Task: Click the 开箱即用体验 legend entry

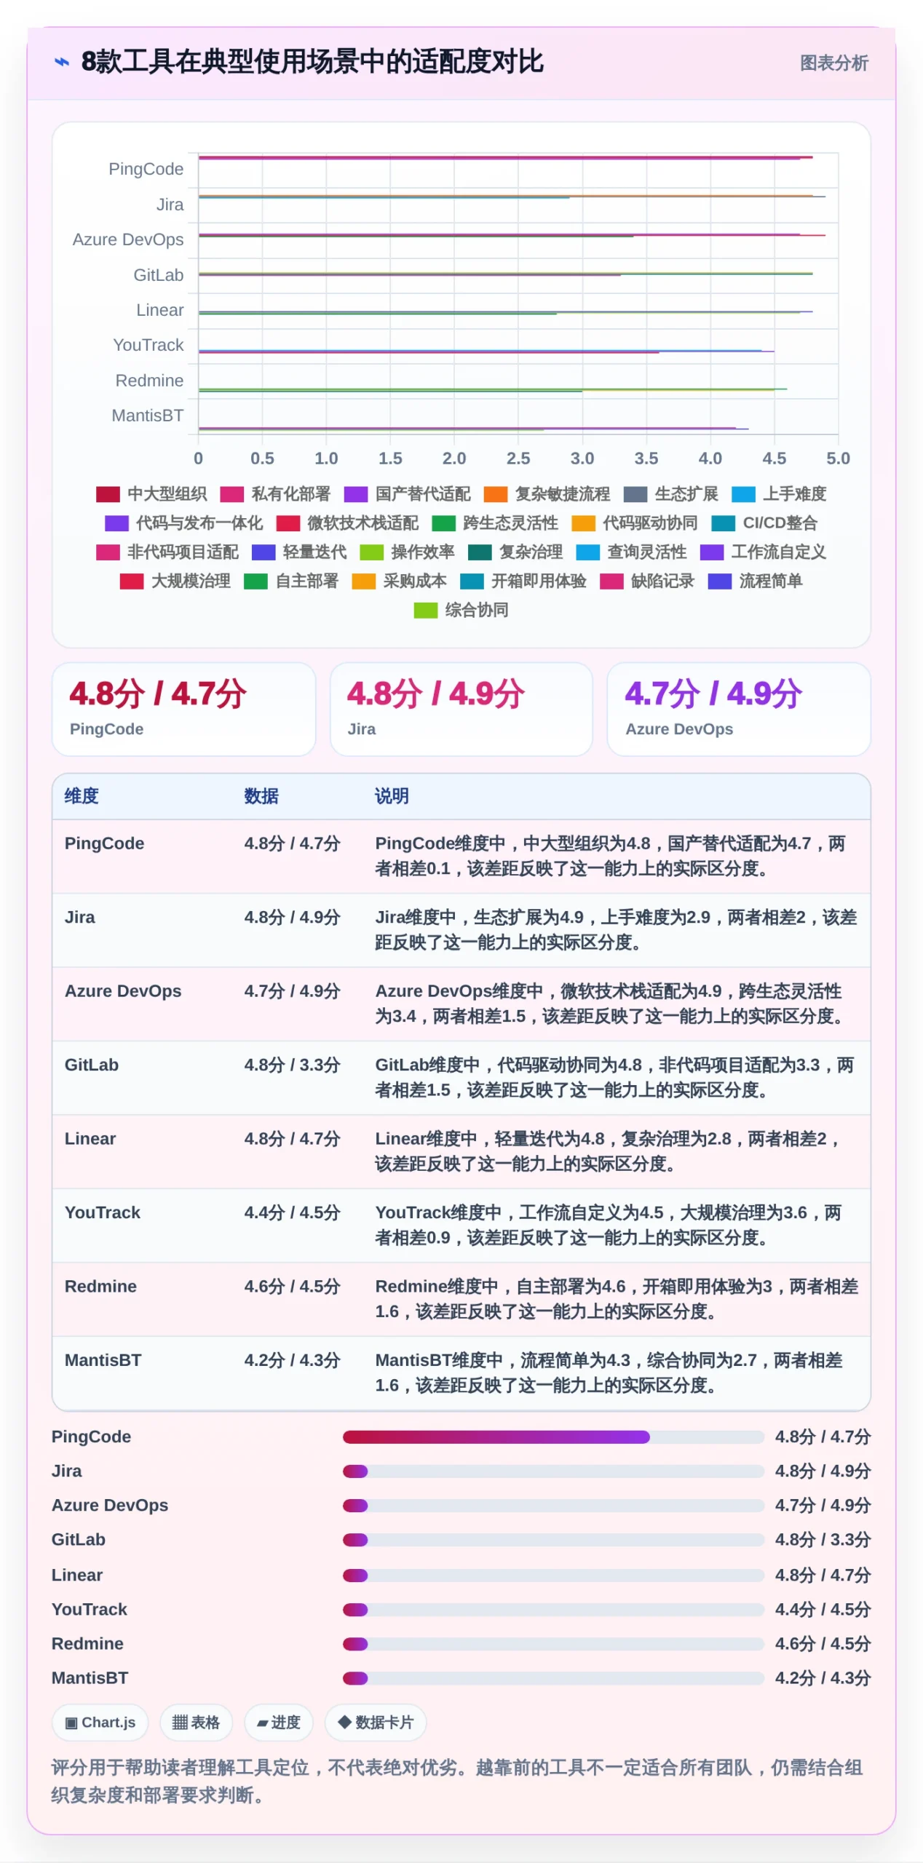Action: pos(523,581)
